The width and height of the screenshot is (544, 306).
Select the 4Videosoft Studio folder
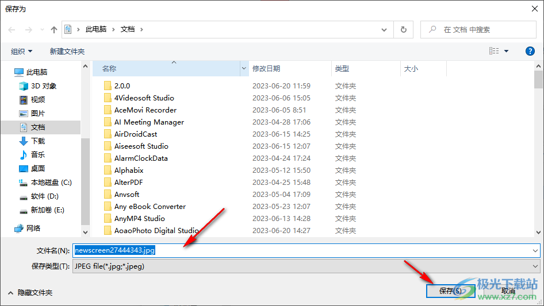[144, 98]
